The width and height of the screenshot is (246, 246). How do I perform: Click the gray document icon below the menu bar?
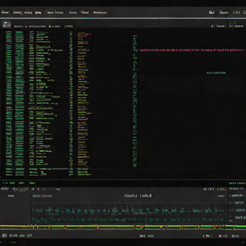coord(7,25)
